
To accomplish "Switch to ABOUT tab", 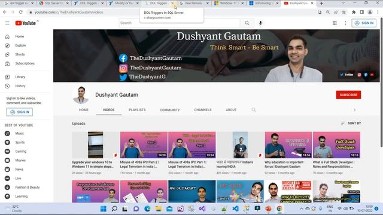I will tap(231, 110).
